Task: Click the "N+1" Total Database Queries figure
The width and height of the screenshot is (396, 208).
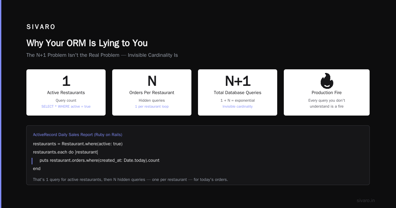Action: pyautogui.click(x=238, y=81)
